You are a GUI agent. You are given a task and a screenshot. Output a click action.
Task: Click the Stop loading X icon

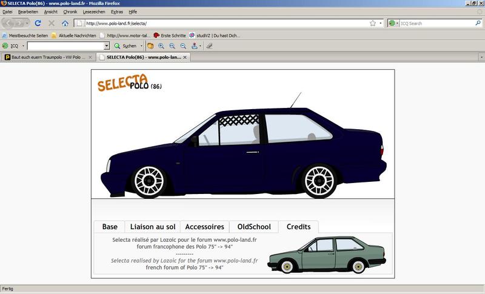[52, 23]
